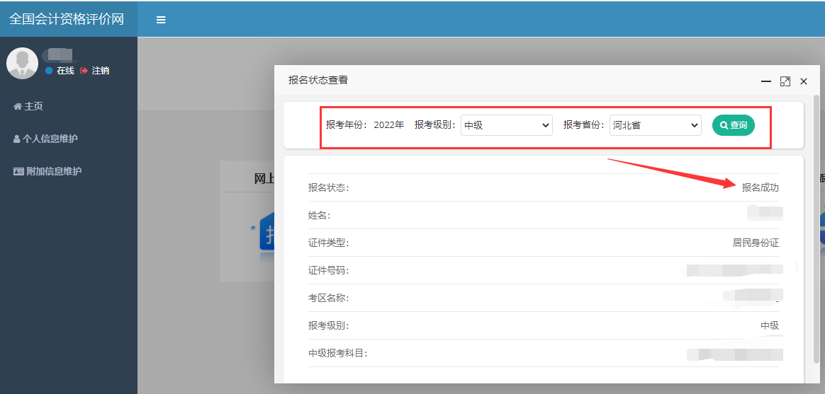Click the 考区名称 label
The height and width of the screenshot is (394, 825).
328,298
